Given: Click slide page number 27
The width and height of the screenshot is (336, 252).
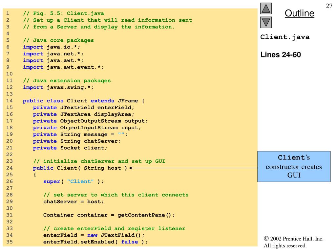Looking at the screenshot, I should click(x=329, y=6).
